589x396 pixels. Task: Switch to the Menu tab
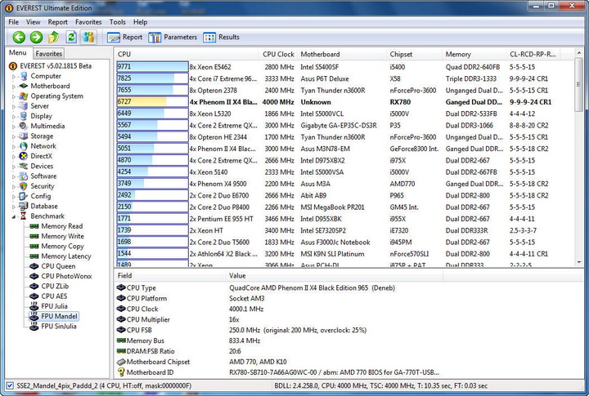tap(18, 53)
